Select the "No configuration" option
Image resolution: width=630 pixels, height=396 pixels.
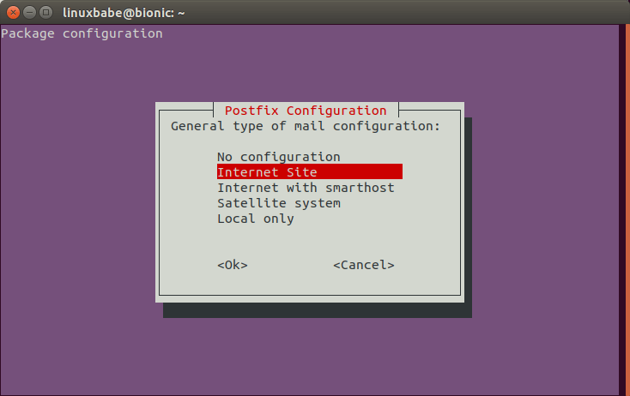(278, 157)
